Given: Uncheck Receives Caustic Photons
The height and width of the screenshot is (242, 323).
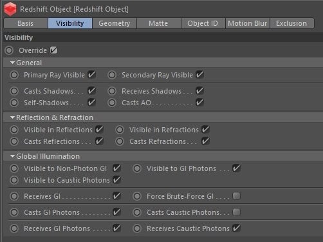Looking at the screenshot, I should point(237,228).
